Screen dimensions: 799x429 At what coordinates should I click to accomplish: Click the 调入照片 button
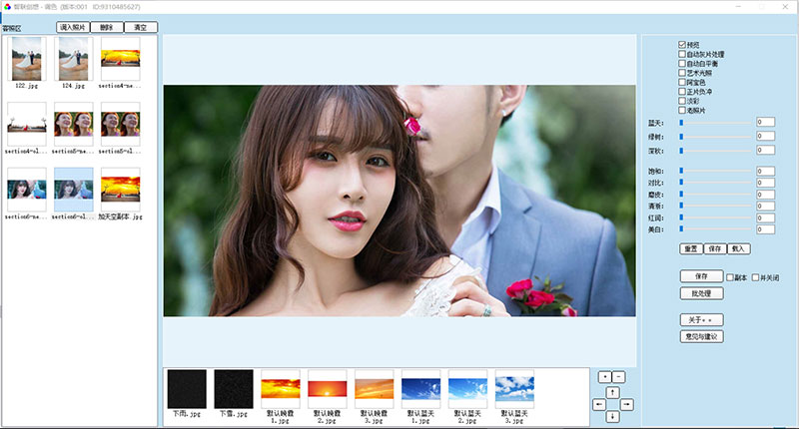click(72, 27)
